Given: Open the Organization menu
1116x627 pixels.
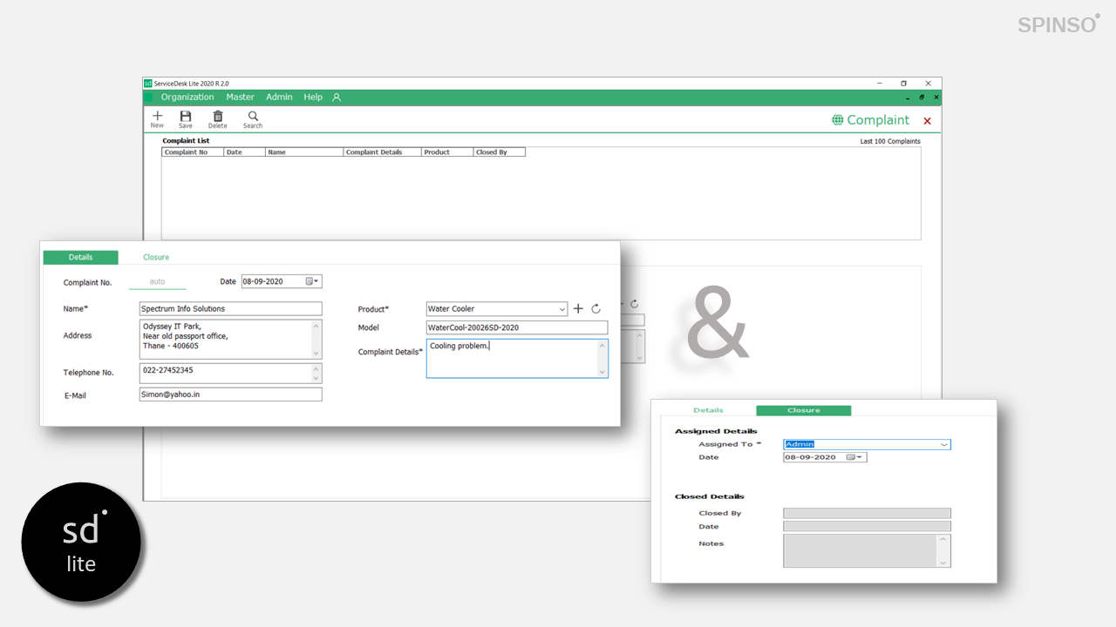Looking at the screenshot, I should [187, 98].
